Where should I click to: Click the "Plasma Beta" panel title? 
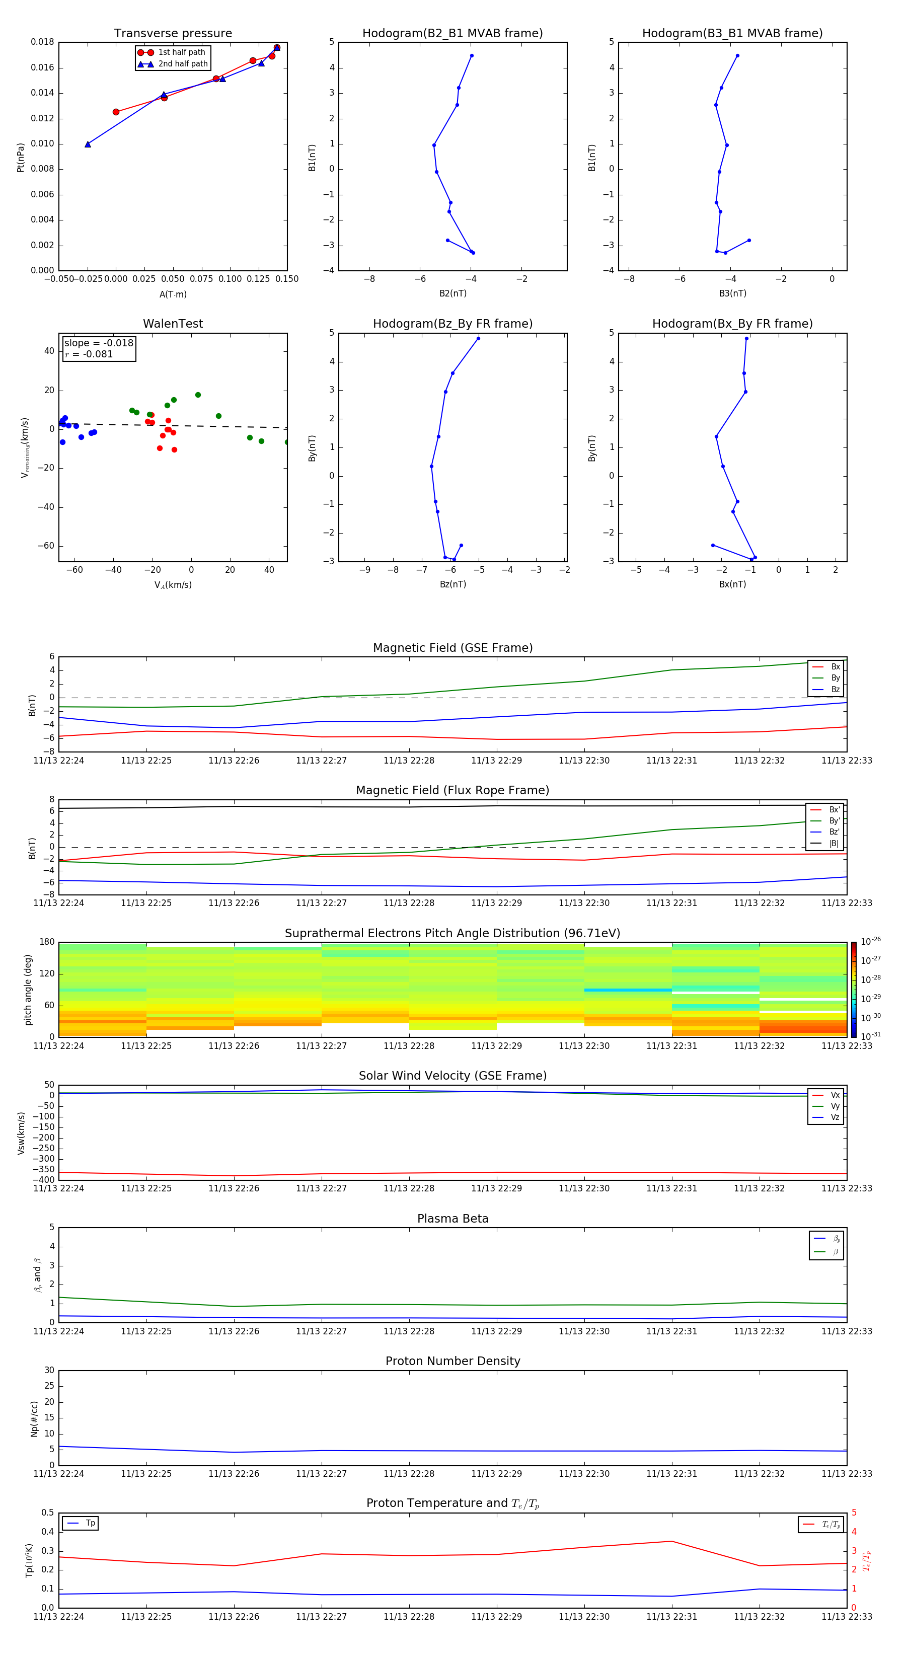coord(452,1219)
